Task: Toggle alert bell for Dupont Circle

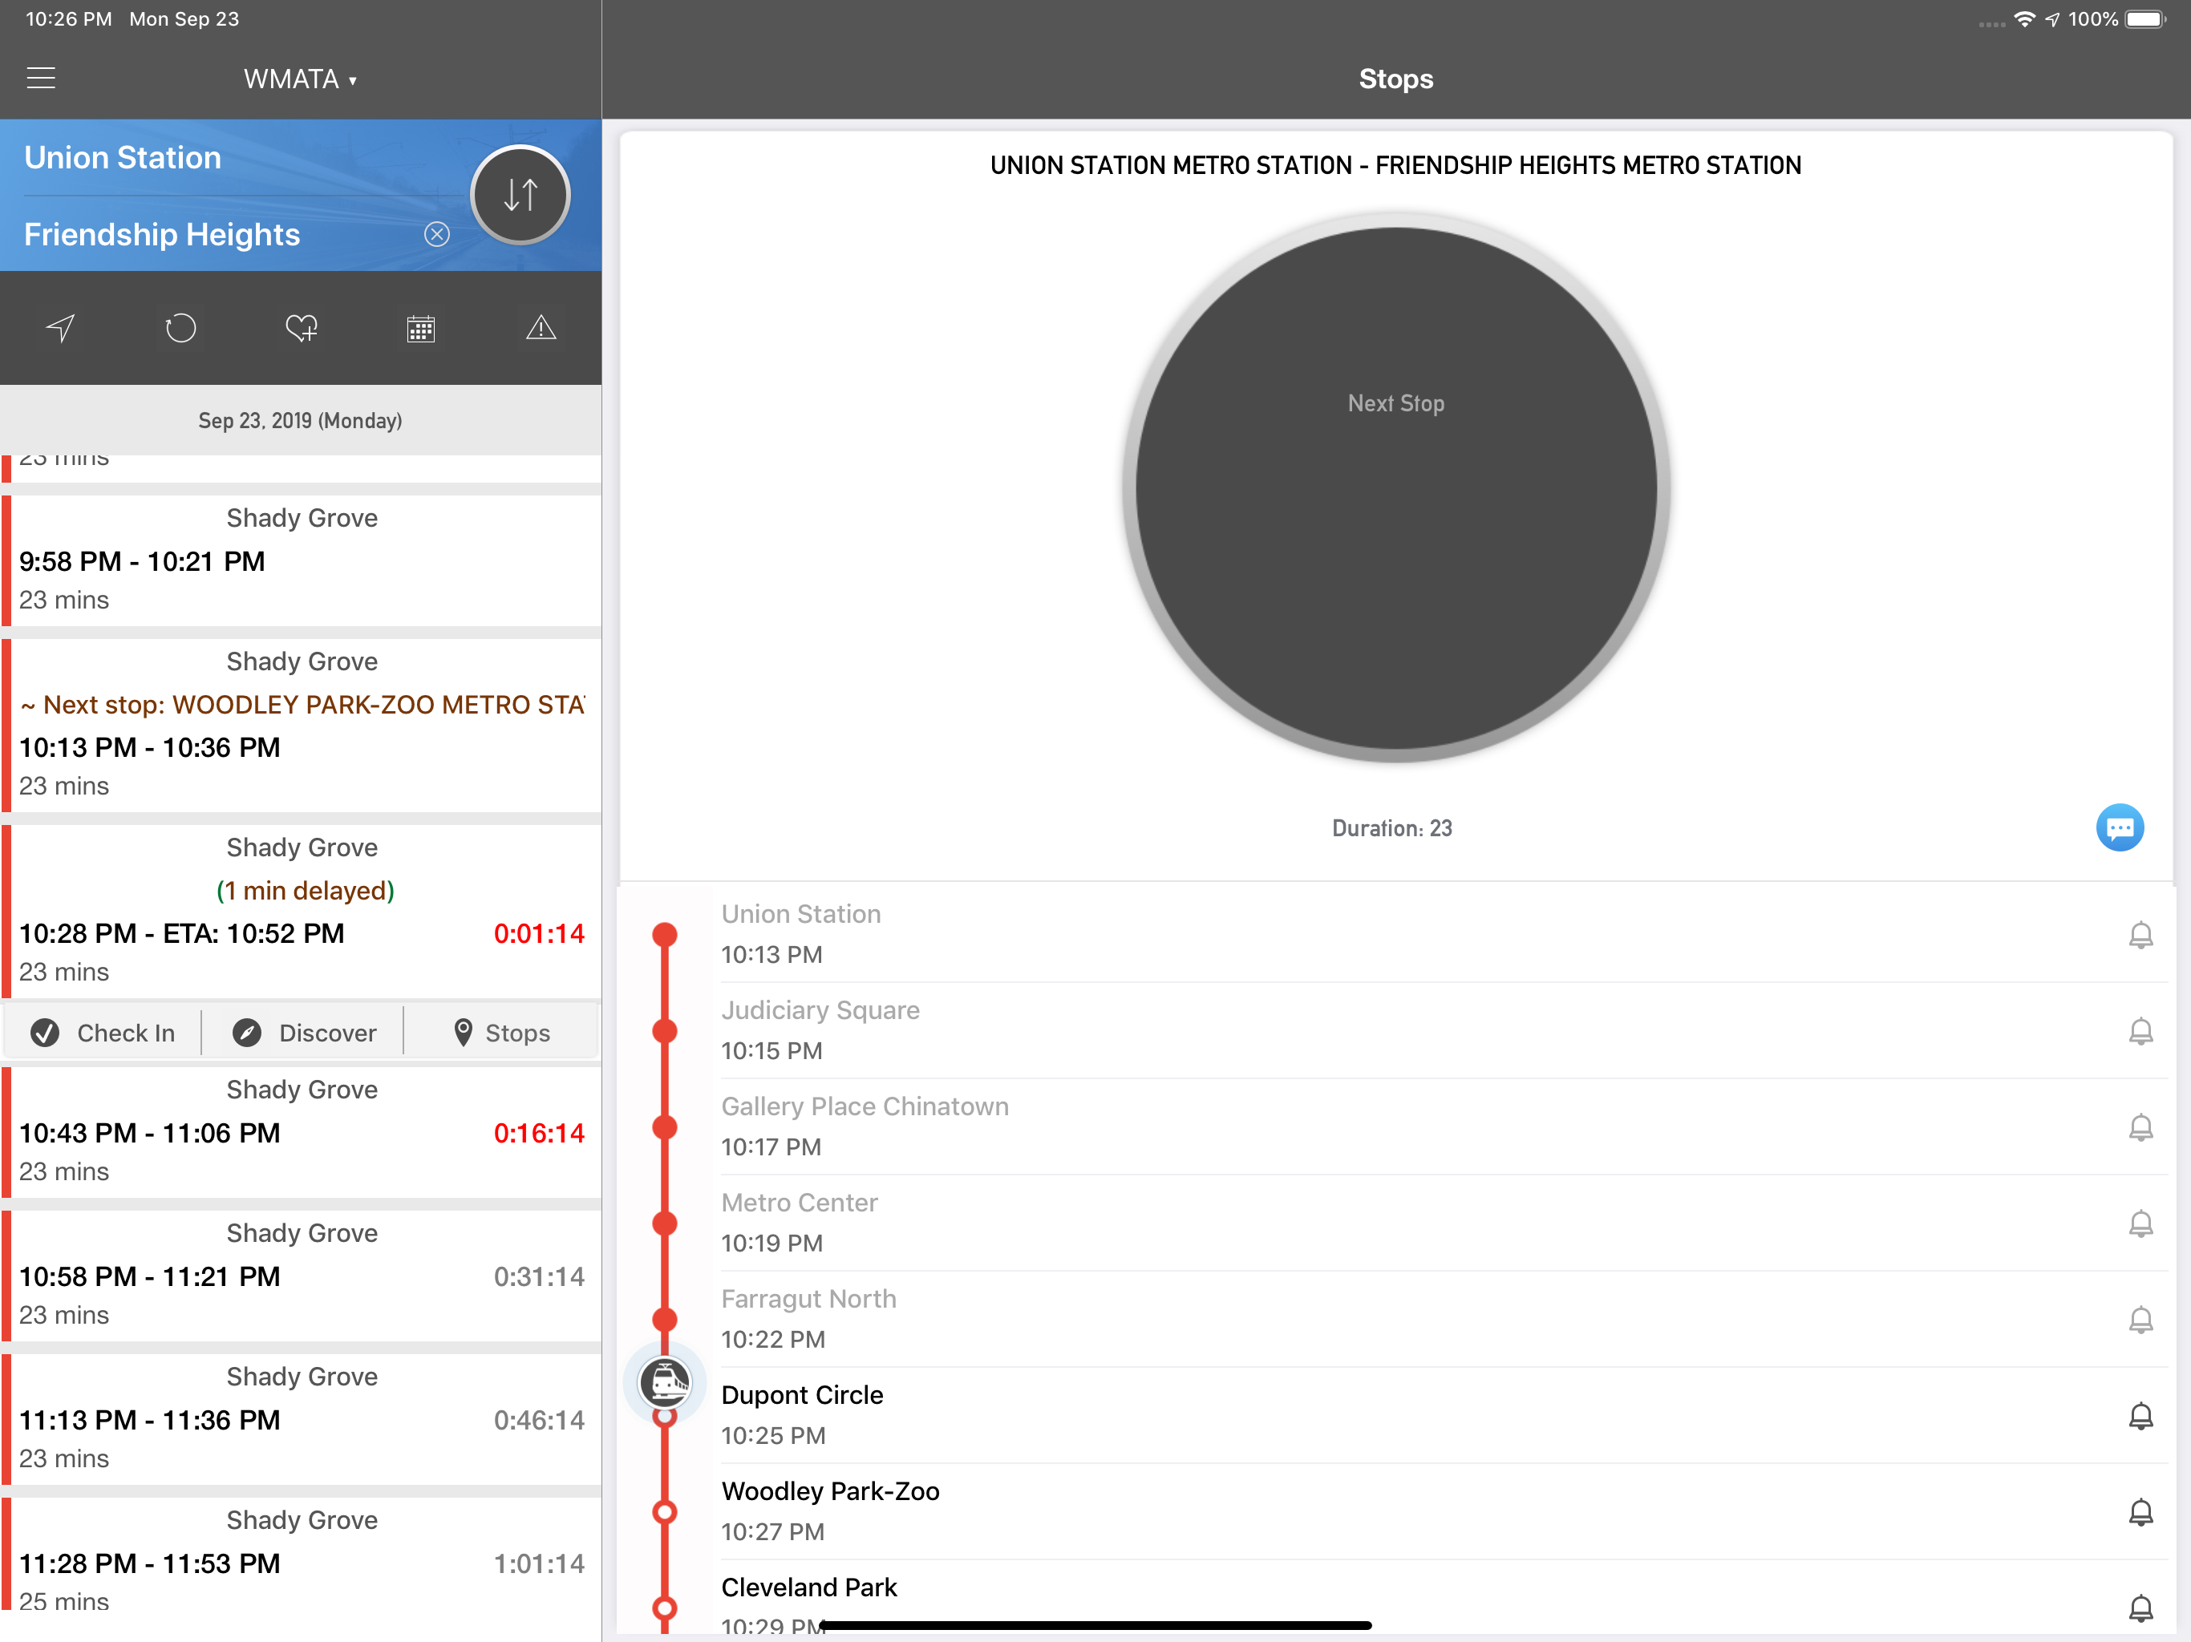Action: pyautogui.click(x=2140, y=1416)
